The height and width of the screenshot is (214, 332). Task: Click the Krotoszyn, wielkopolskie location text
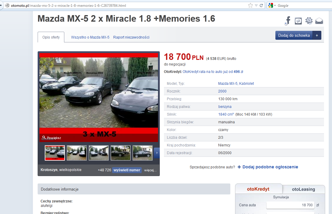coord(61,170)
